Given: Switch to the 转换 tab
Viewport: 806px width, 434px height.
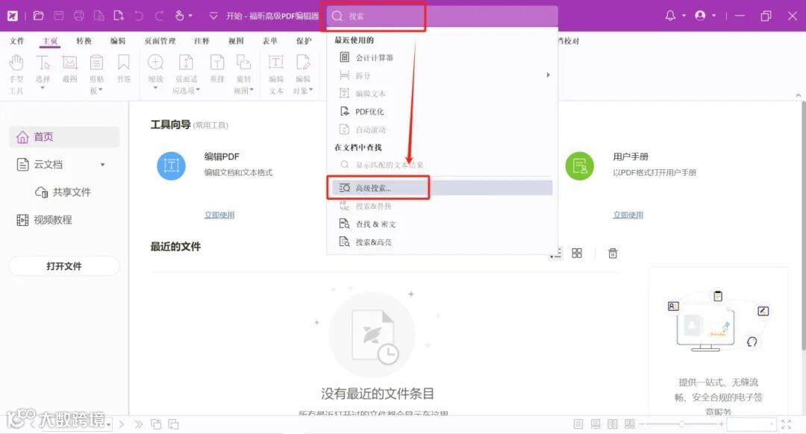Looking at the screenshot, I should tap(84, 41).
